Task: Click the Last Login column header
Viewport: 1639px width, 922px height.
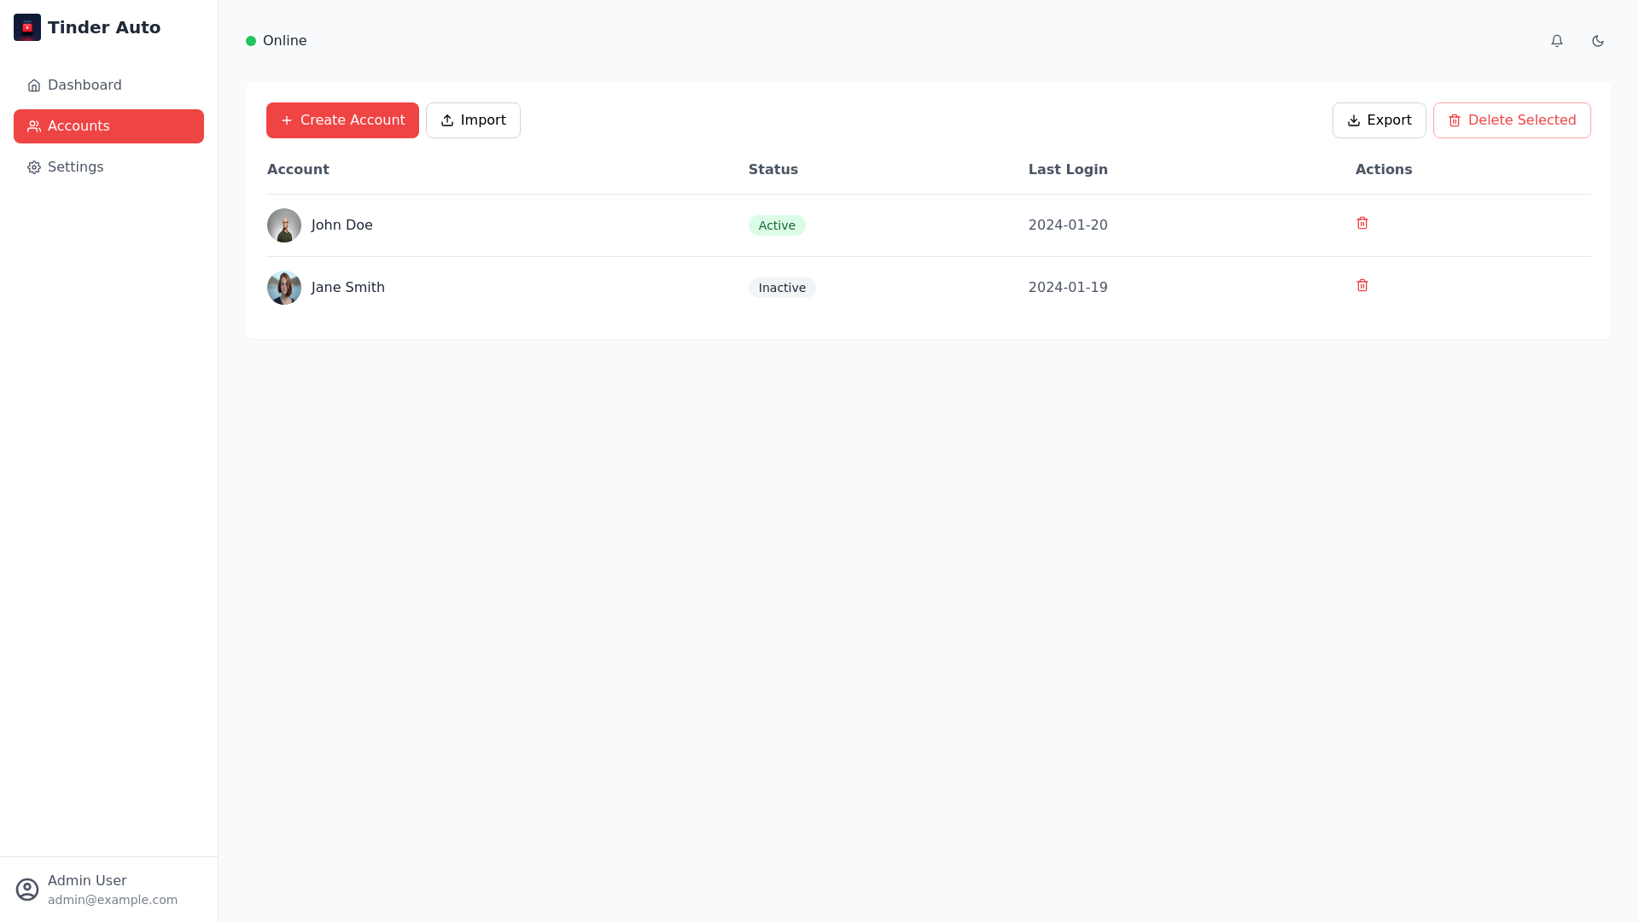Action: click(x=1068, y=170)
